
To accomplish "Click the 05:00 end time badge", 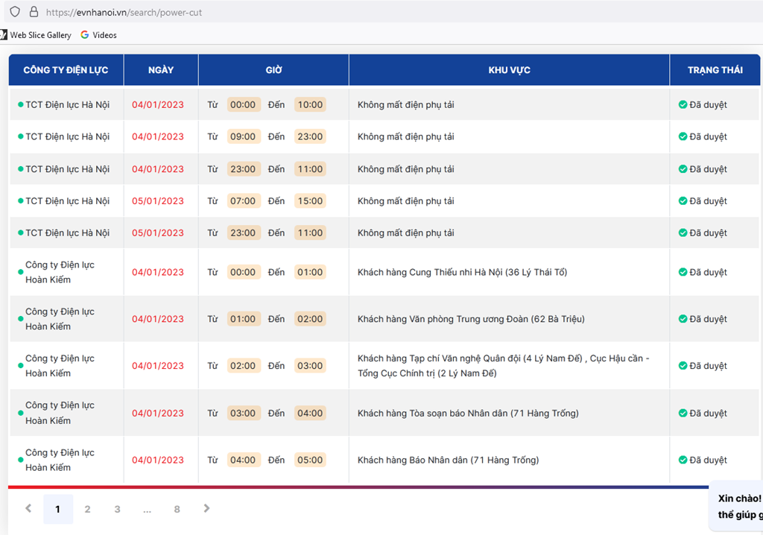I will tap(310, 460).
